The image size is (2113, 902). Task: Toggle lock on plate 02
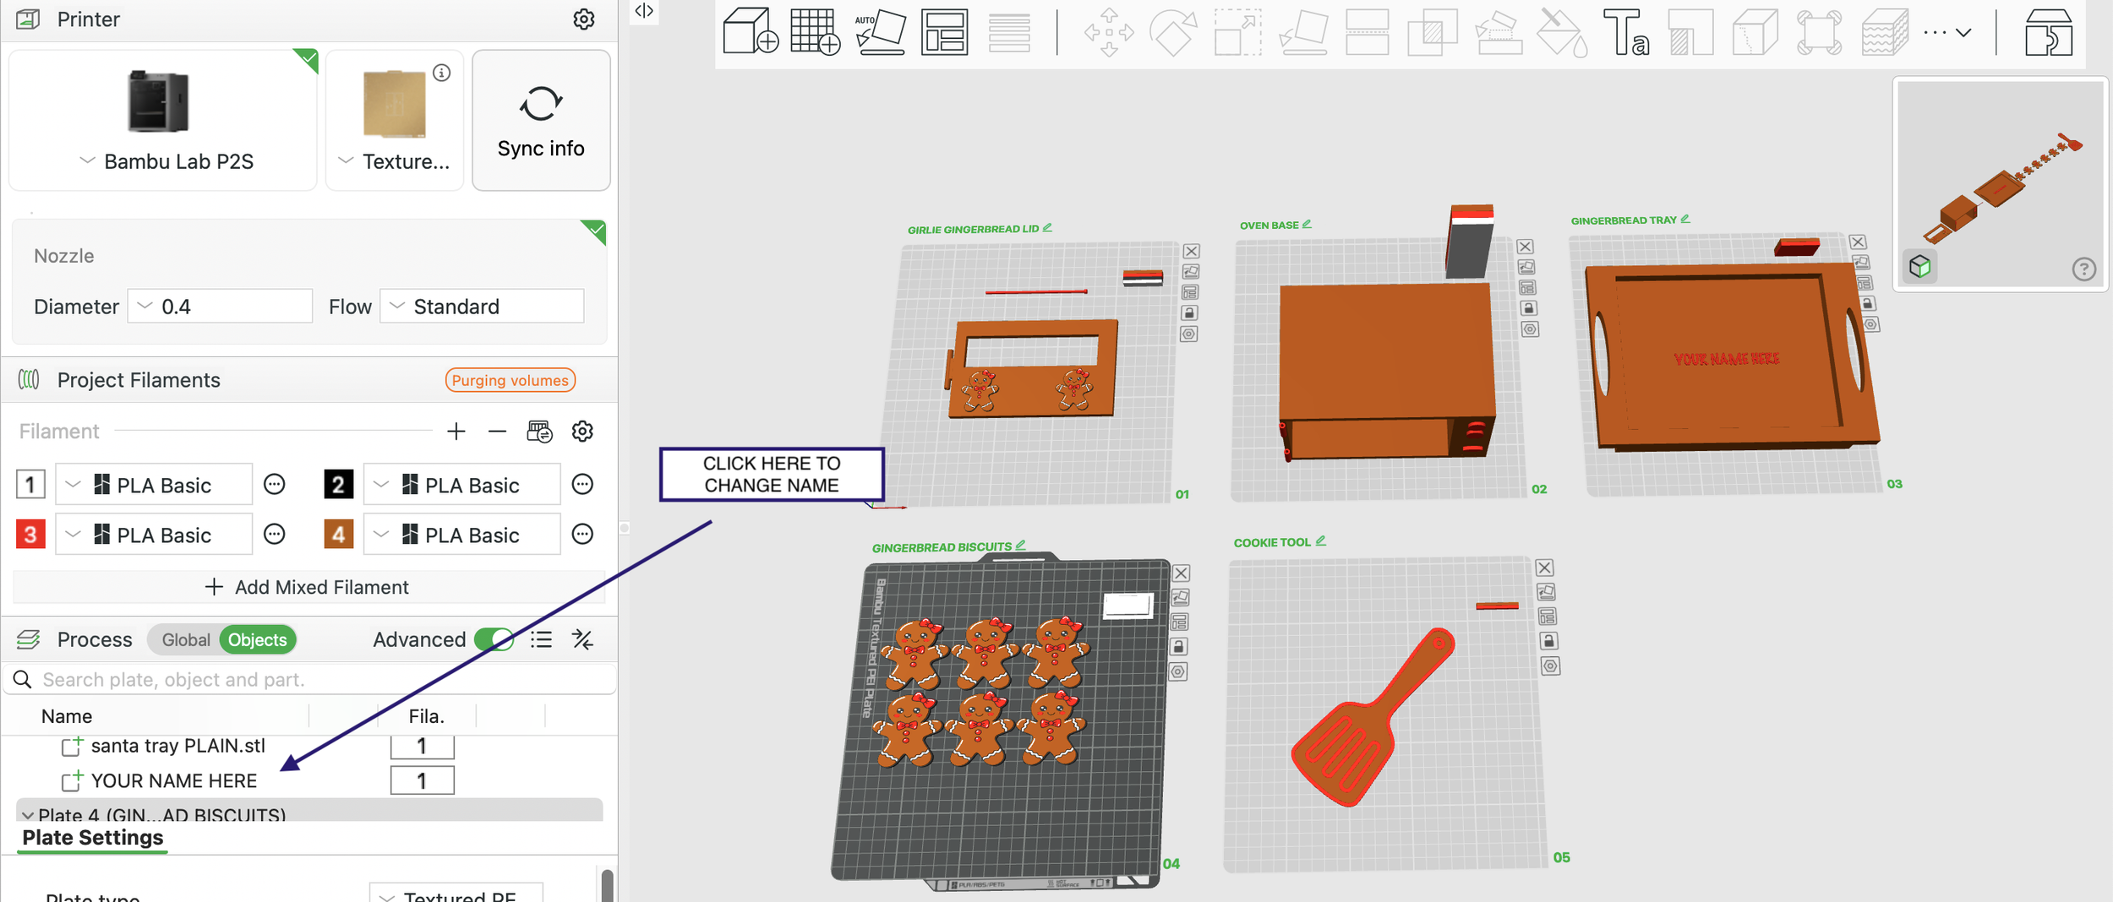coord(1528,308)
